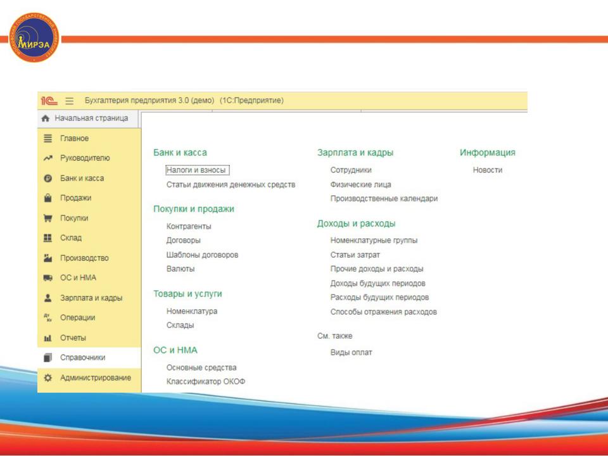Screen dimensions: 608x456
Task: Click the green ОС и НМА heading
Action: (x=175, y=350)
